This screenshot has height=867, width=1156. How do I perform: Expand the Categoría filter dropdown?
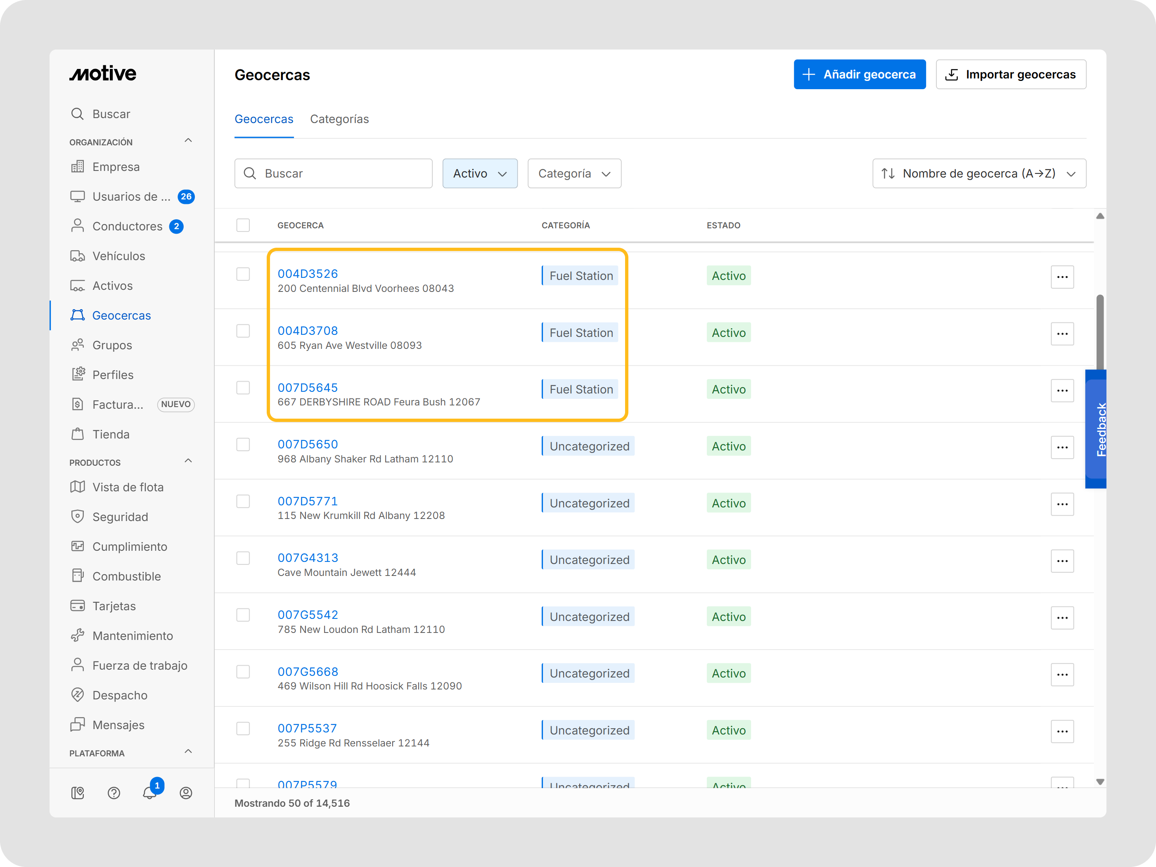574,173
